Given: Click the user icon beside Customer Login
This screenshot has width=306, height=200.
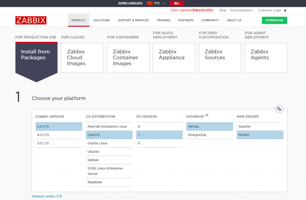Looking at the screenshot, I should (x=285, y=10).
